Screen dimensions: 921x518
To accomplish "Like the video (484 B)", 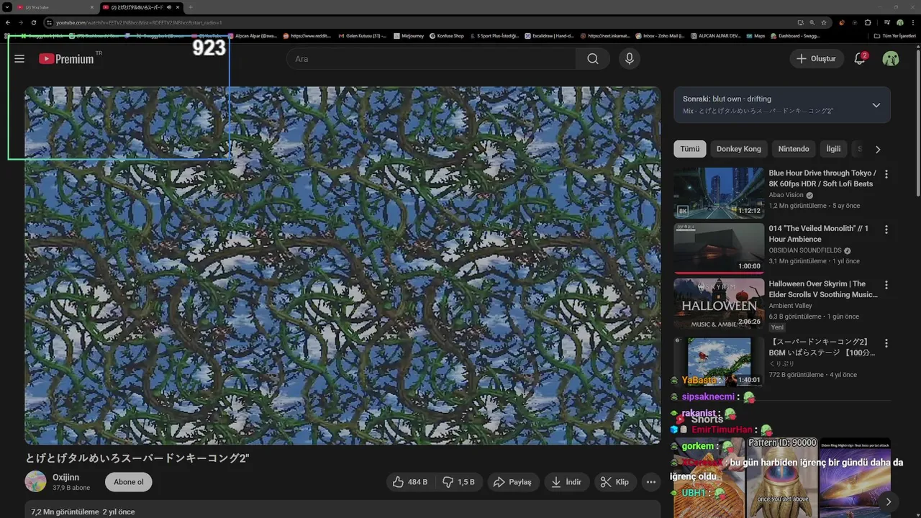I will [410, 482].
